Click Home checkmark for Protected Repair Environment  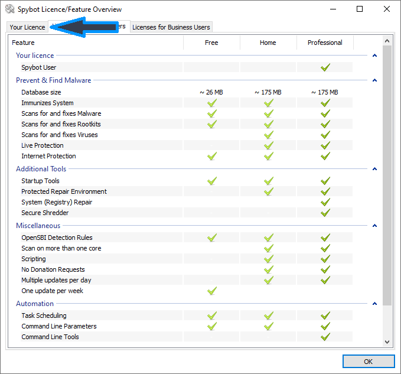tap(269, 191)
